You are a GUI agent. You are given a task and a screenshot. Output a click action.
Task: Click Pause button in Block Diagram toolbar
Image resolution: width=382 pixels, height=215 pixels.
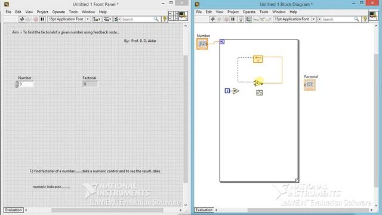(233, 19)
